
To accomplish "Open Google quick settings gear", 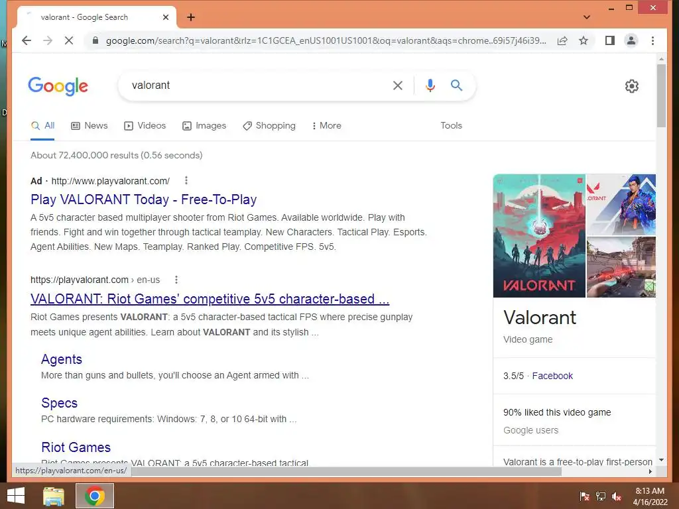I will [x=632, y=86].
